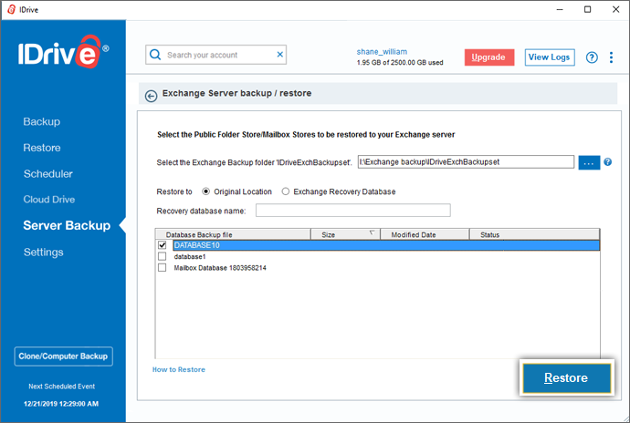Image resolution: width=630 pixels, height=423 pixels.
Task: Click the IDrive title bar app icon
Action: (x=11, y=9)
